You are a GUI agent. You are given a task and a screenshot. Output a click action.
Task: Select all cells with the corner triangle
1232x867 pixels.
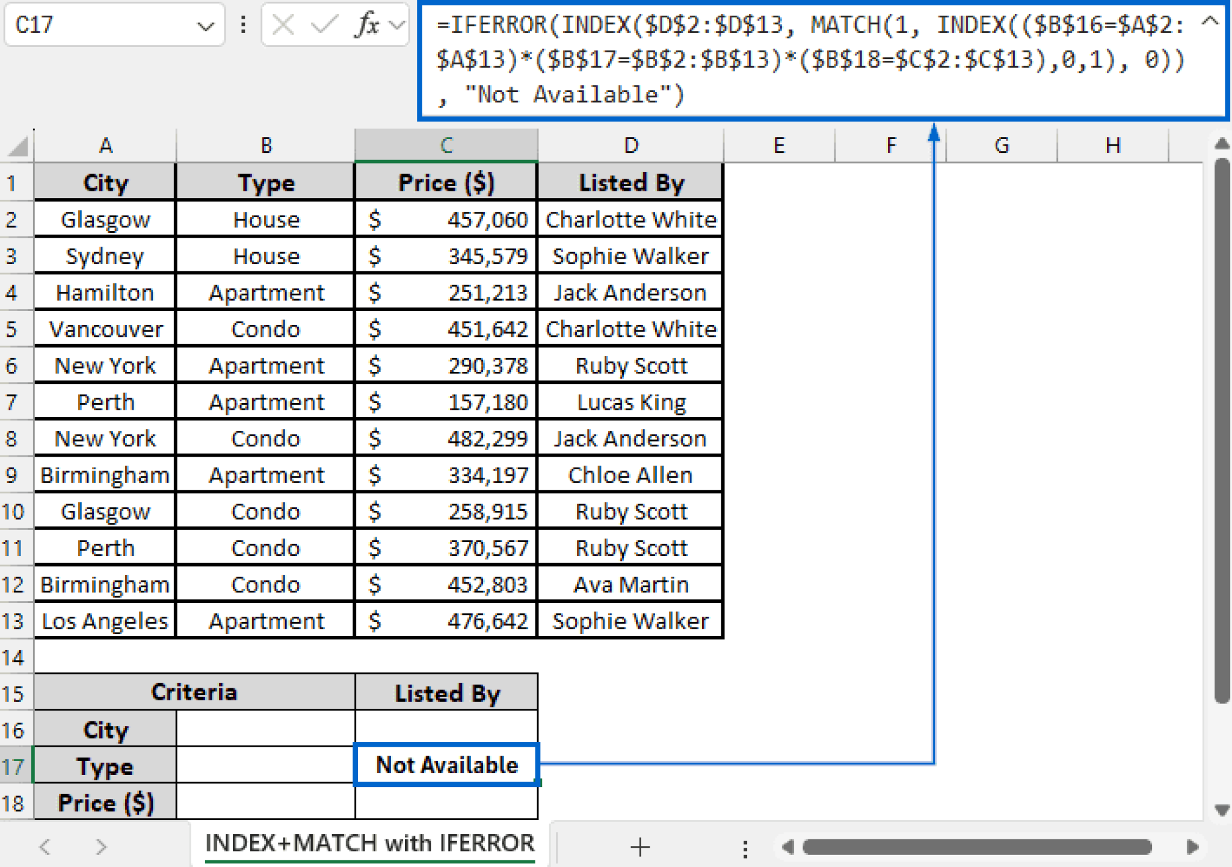point(16,146)
